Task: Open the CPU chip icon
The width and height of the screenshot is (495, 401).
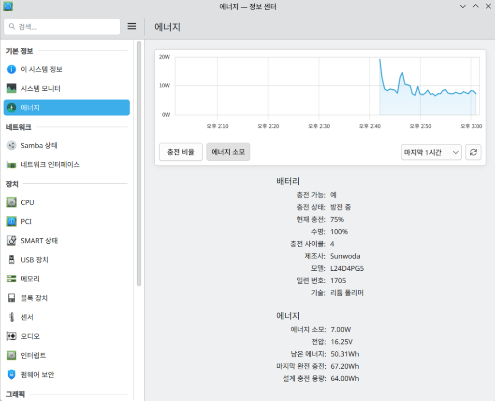Action: point(12,203)
